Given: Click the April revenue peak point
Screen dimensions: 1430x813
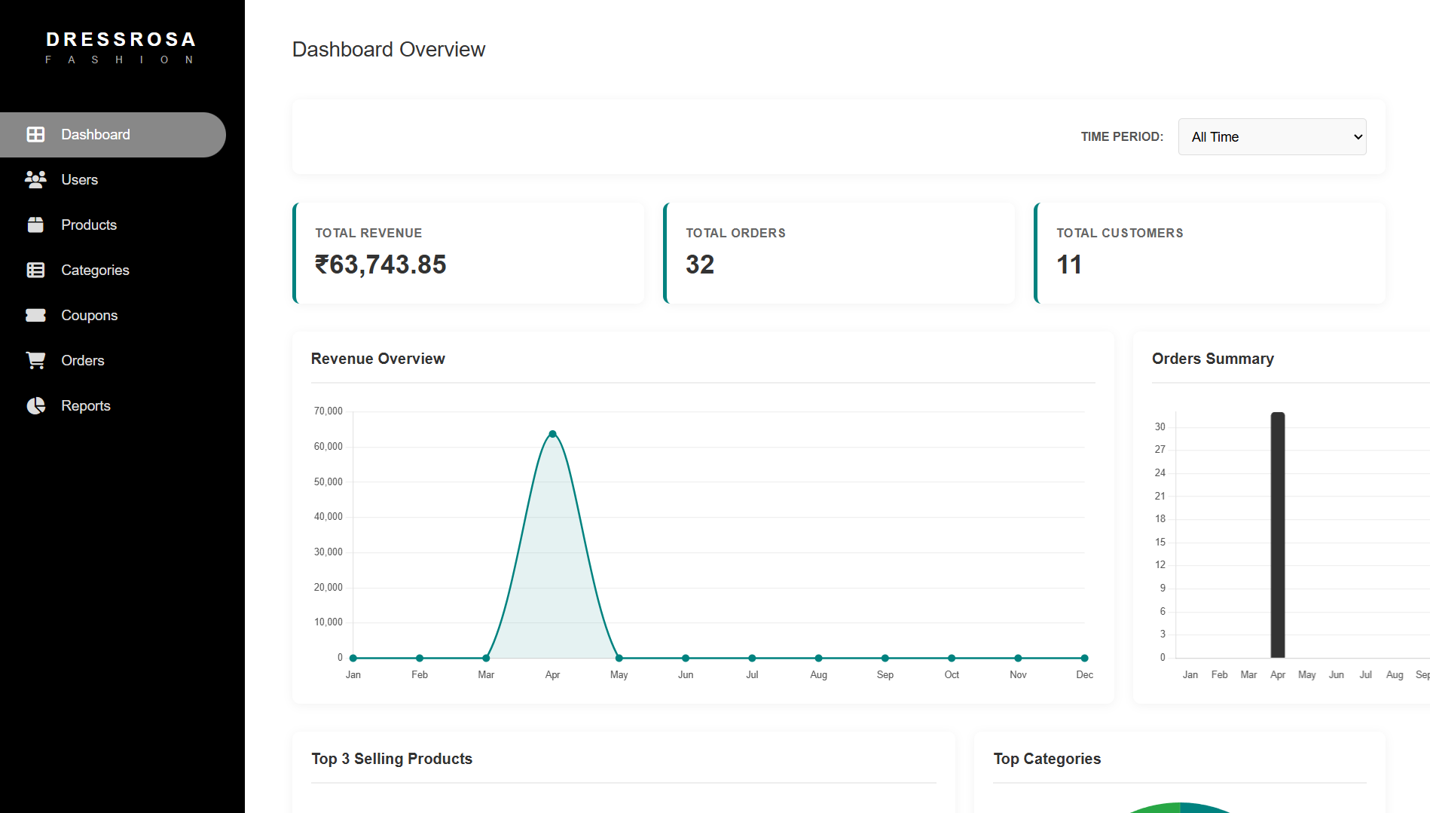Looking at the screenshot, I should [x=552, y=434].
